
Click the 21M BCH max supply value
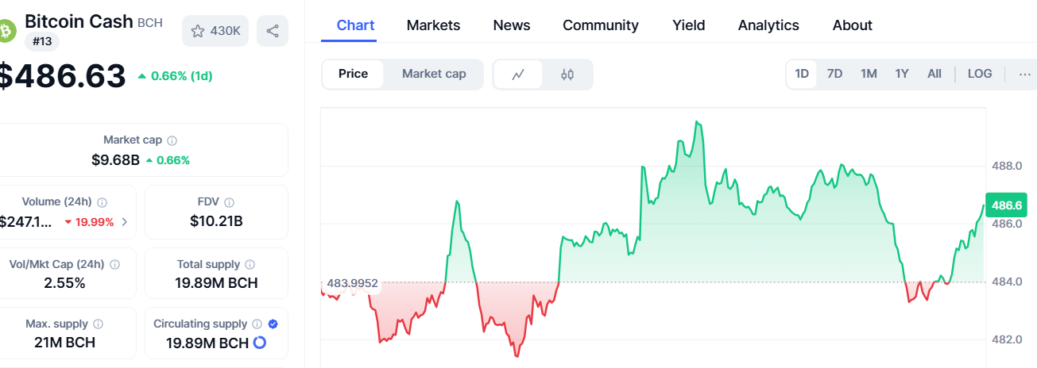tap(64, 343)
